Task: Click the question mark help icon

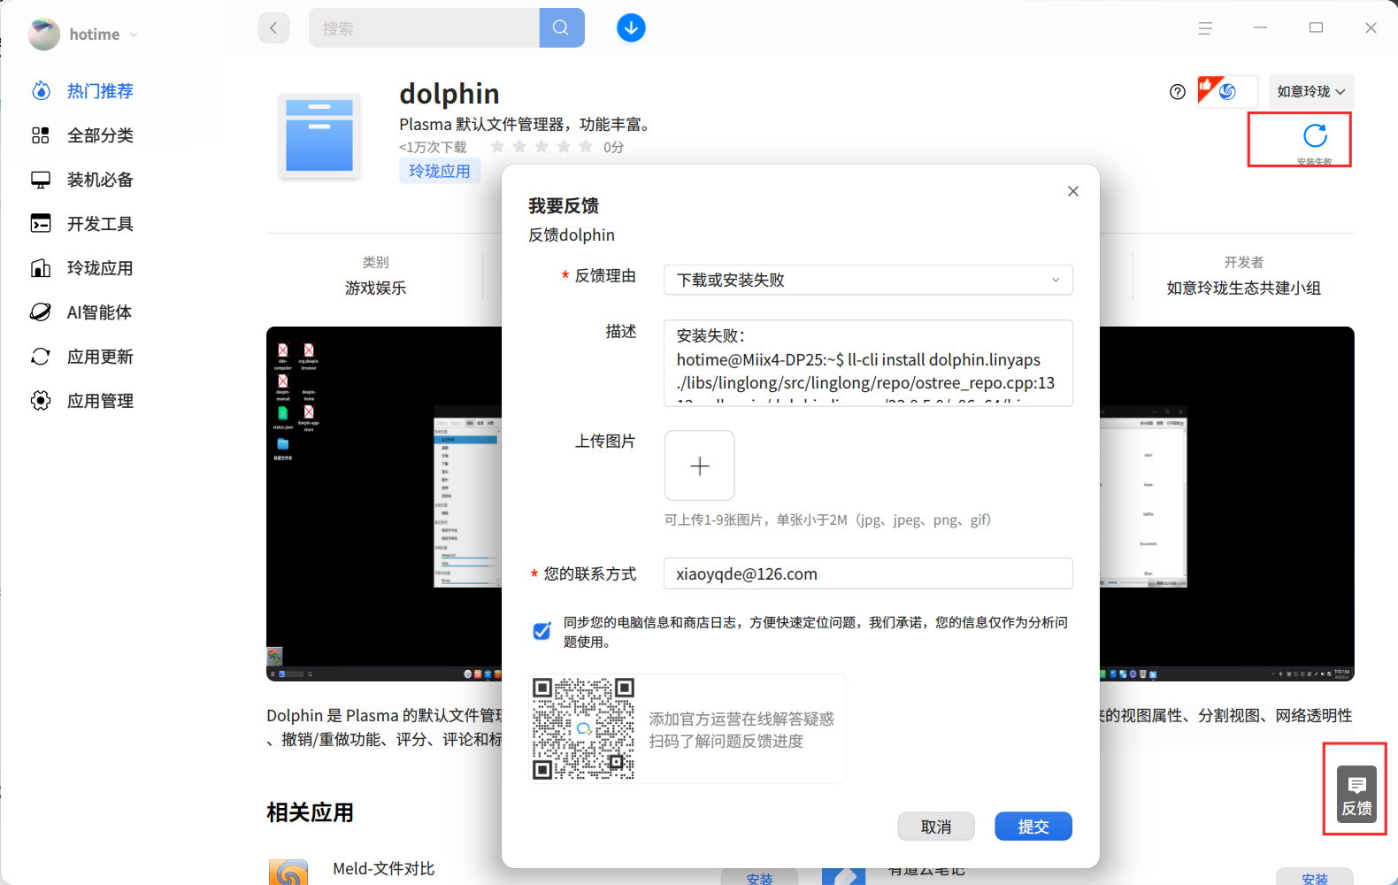Action: click(x=1178, y=92)
